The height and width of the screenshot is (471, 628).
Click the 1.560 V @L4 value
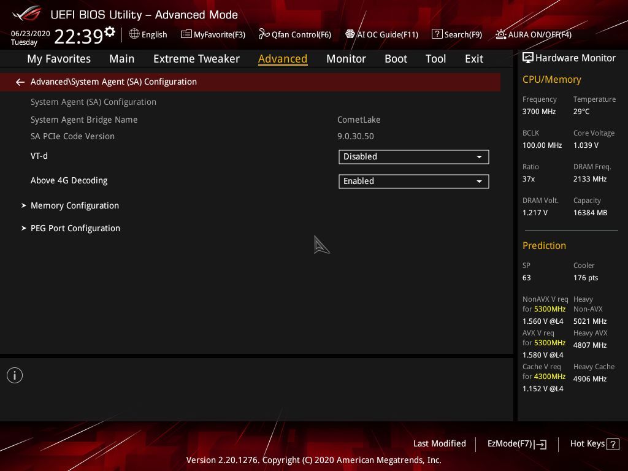point(543,321)
